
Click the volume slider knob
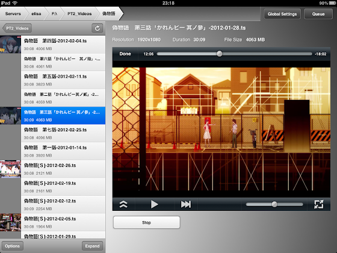pos(274,204)
